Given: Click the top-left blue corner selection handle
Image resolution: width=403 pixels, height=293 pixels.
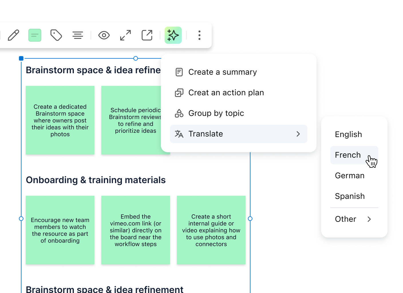Looking at the screenshot, I should pos(21,58).
